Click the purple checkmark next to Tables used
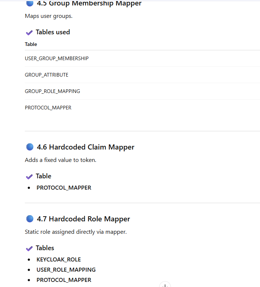This screenshot has width=260, height=287. tap(29, 32)
